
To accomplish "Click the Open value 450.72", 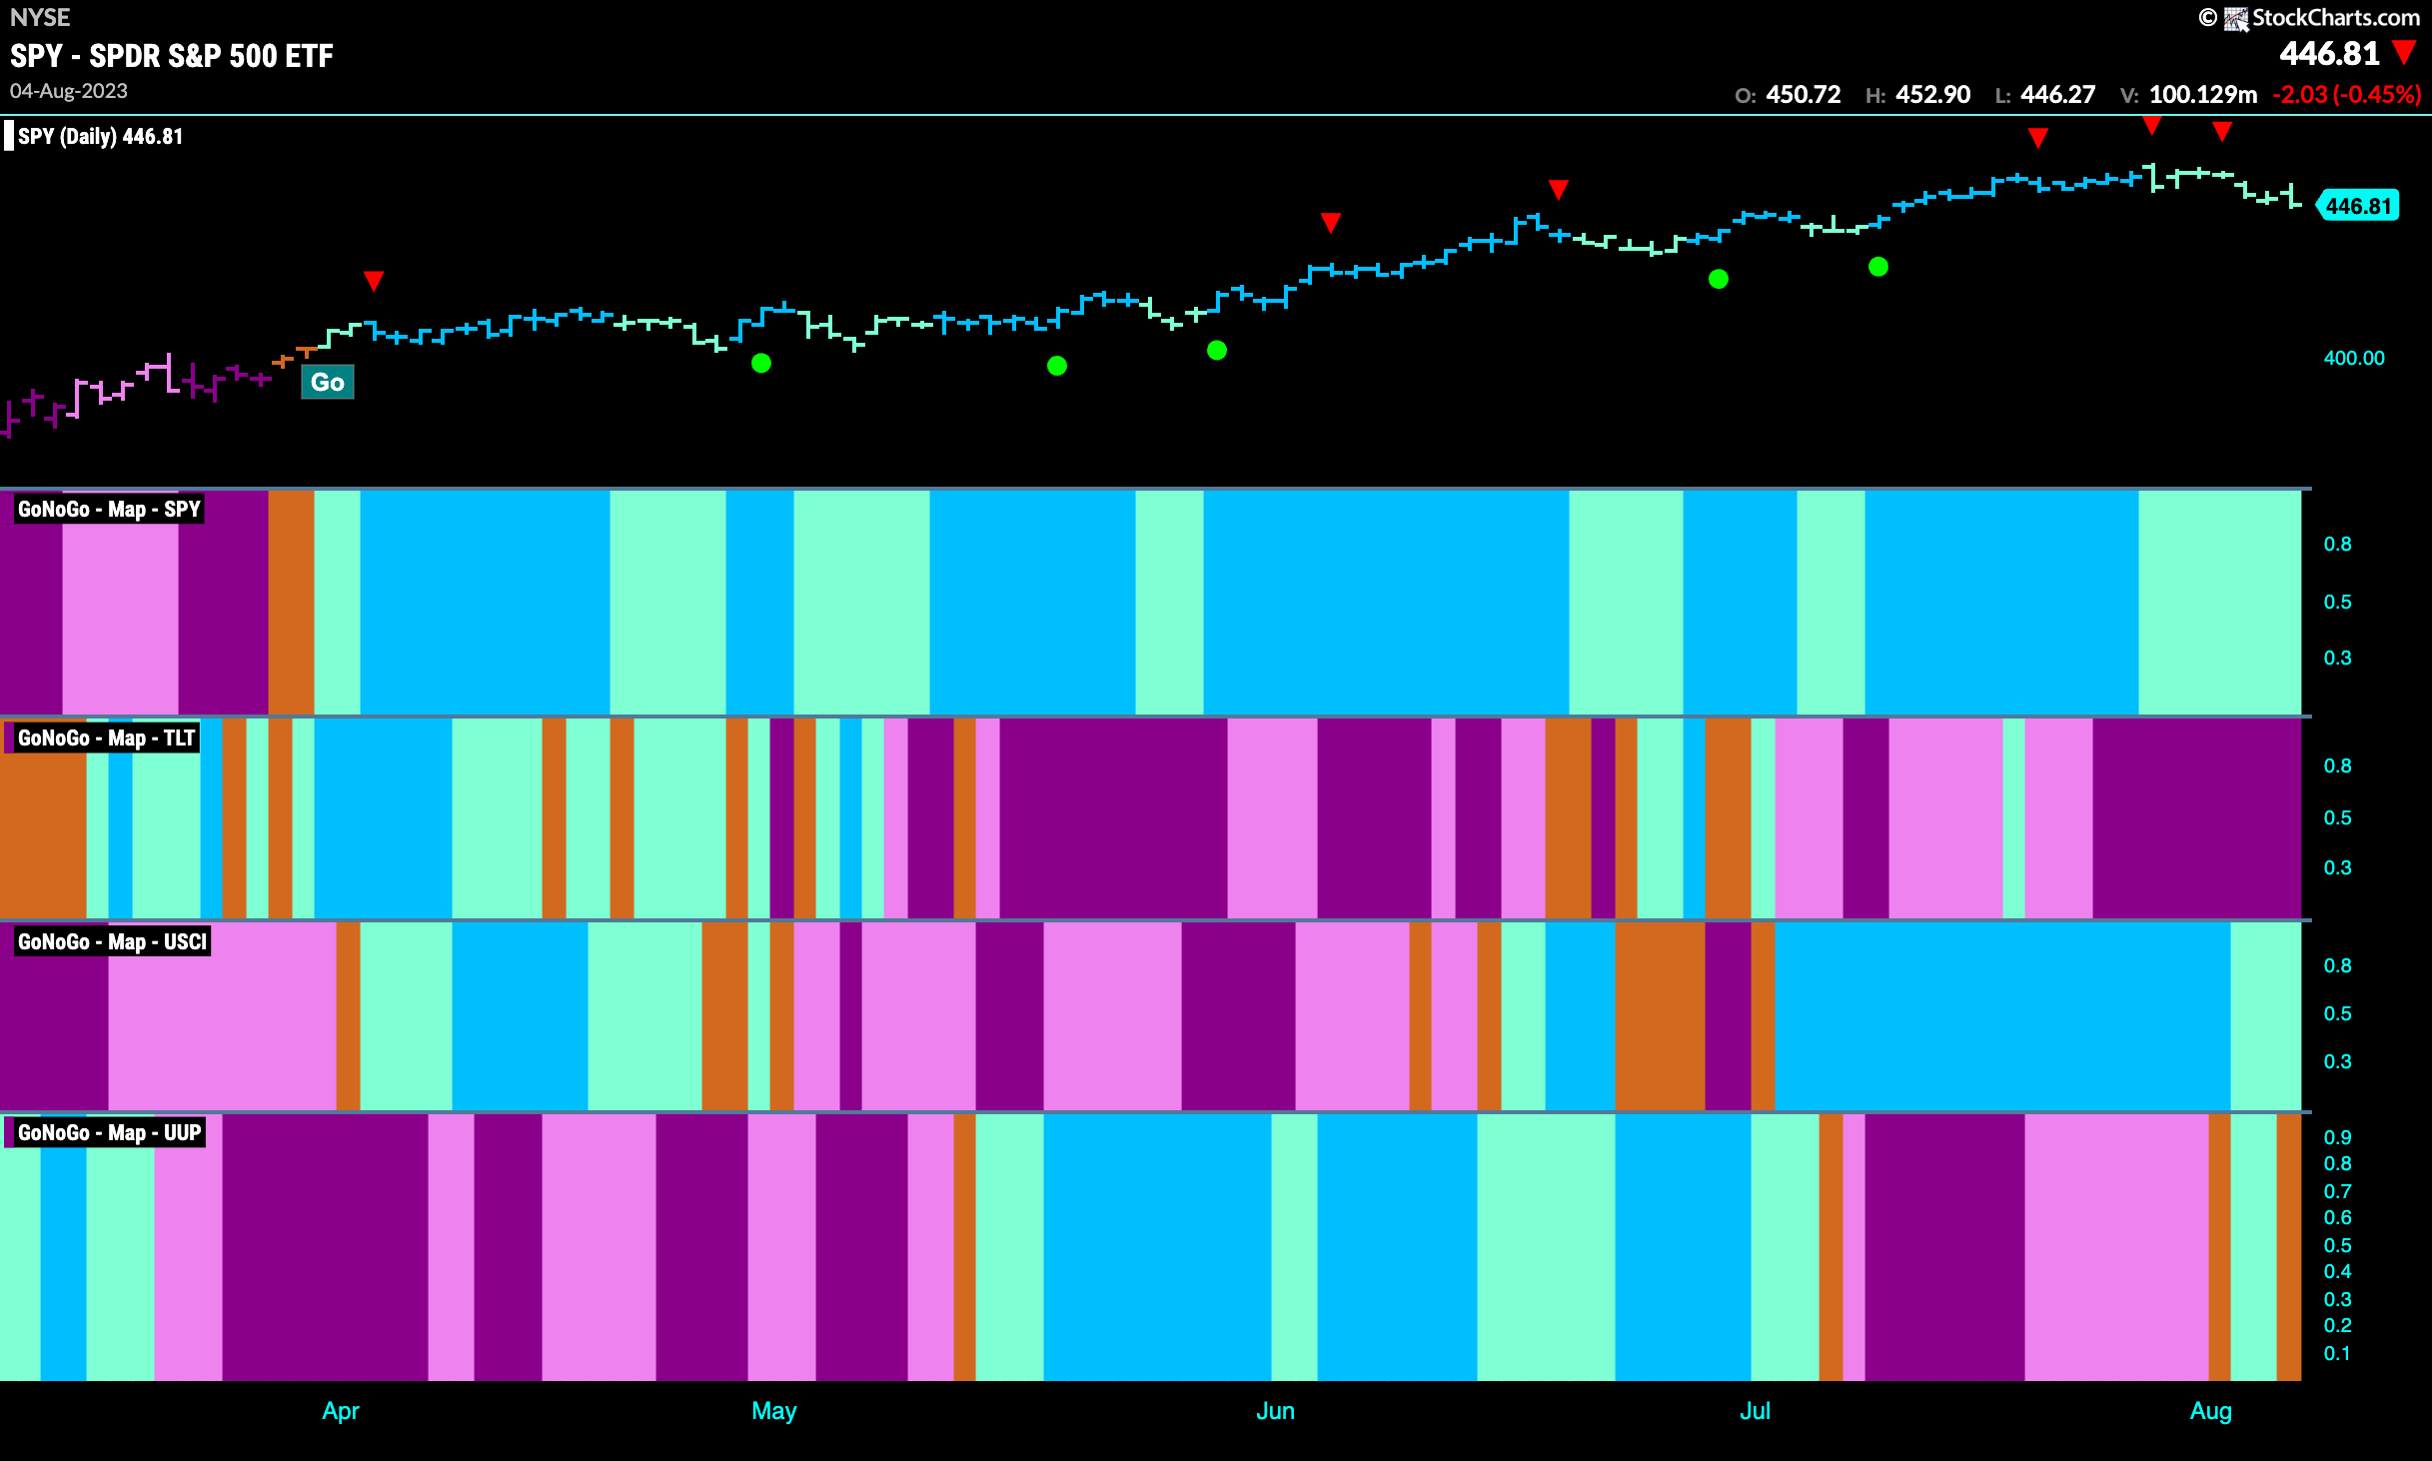I will (1804, 95).
